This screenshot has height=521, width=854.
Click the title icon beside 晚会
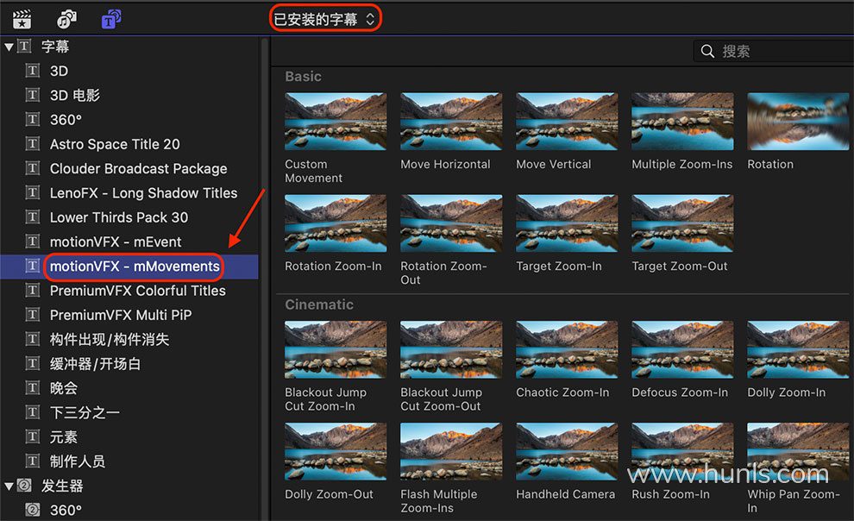[33, 387]
